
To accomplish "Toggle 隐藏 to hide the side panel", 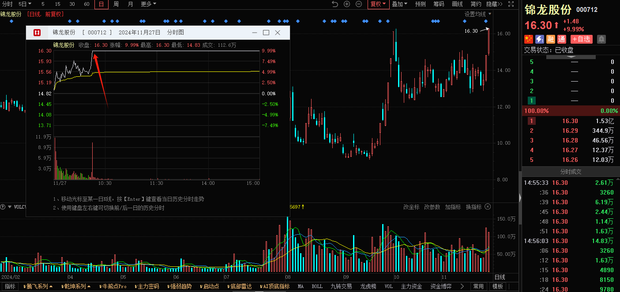I will tap(494, 4).
